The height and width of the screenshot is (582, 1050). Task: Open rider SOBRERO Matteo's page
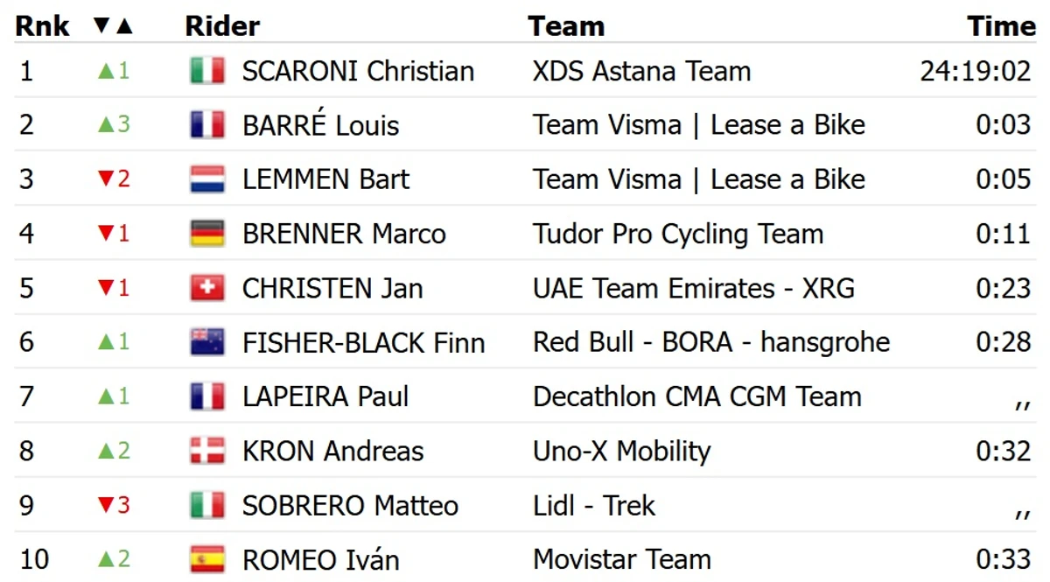pos(350,505)
